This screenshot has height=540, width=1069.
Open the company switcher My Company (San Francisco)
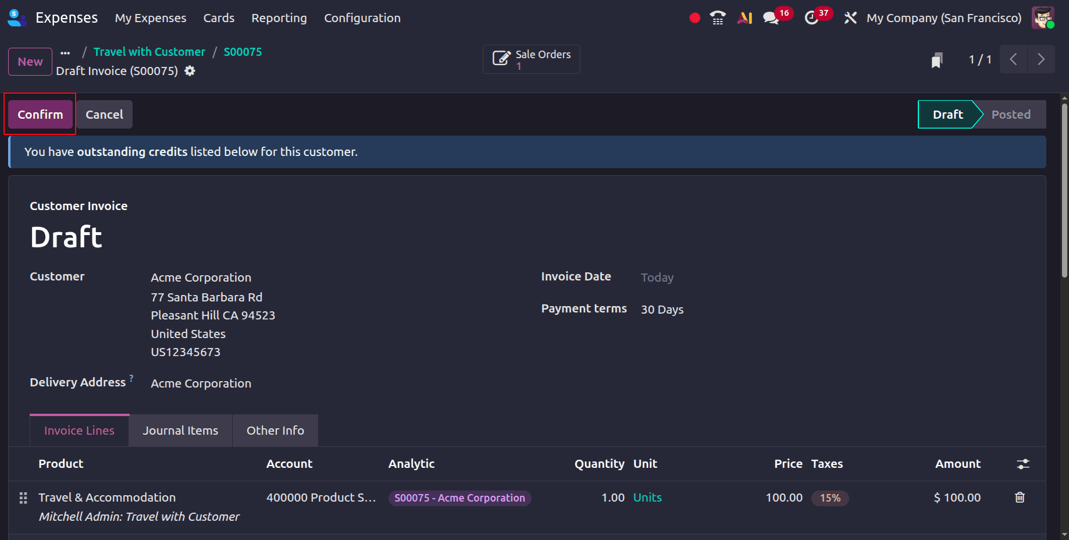(943, 18)
